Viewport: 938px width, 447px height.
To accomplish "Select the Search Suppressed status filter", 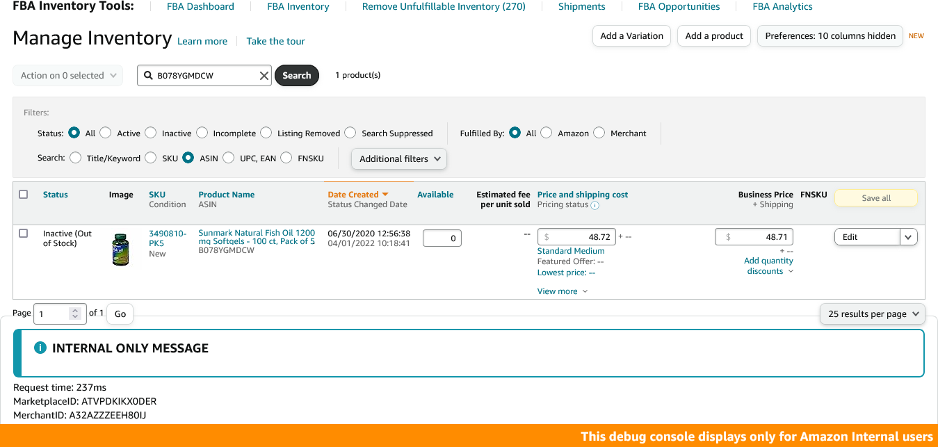I will click(350, 133).
